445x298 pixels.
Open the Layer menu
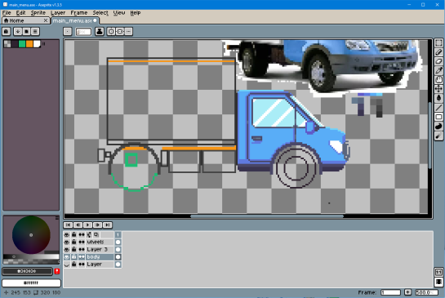[58, 13]
